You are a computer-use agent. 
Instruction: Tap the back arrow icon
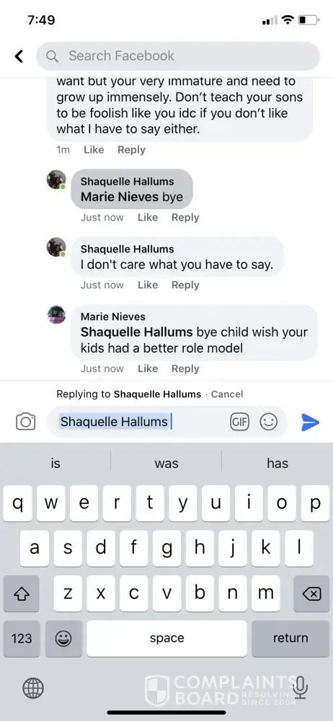[19, 56]
